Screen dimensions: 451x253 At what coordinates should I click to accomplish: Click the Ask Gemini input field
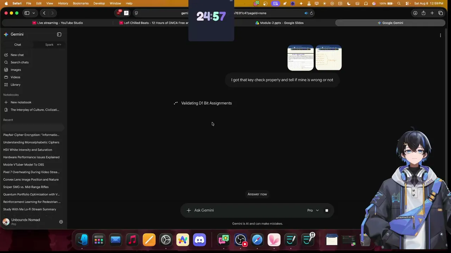point(248,210)
